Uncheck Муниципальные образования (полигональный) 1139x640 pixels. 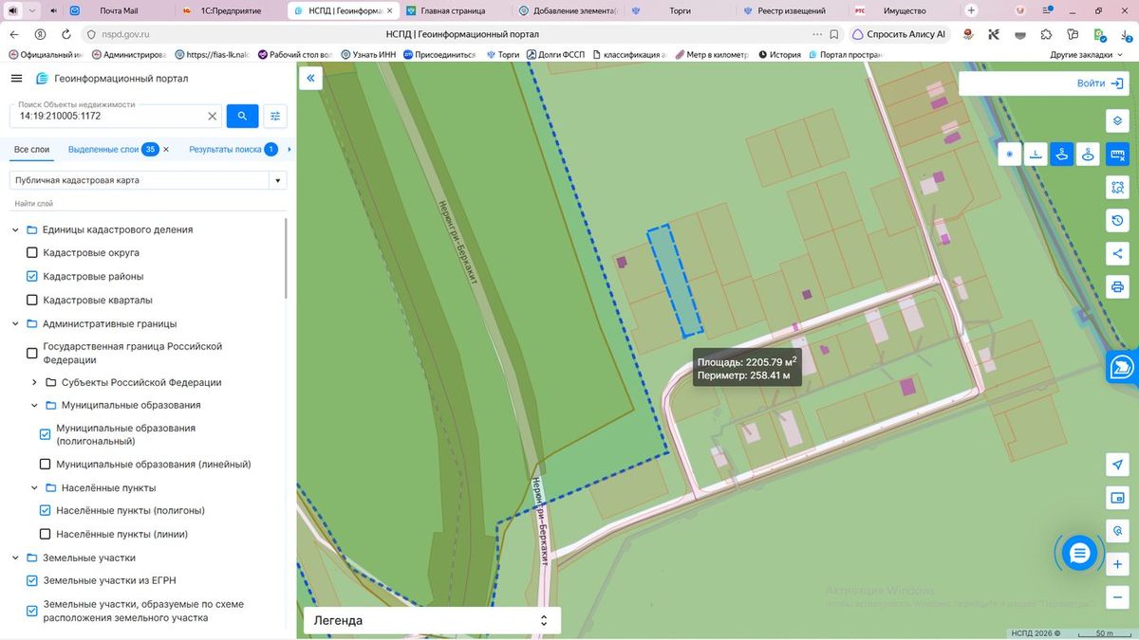(x=45, y=434)
